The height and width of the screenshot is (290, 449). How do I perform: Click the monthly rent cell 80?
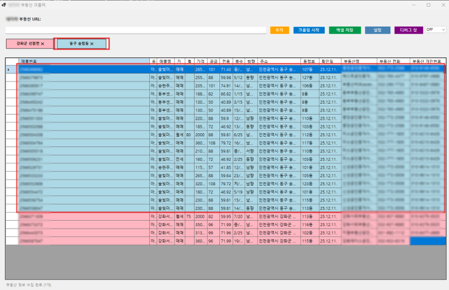pyautogui.click(x=189, y=135)
